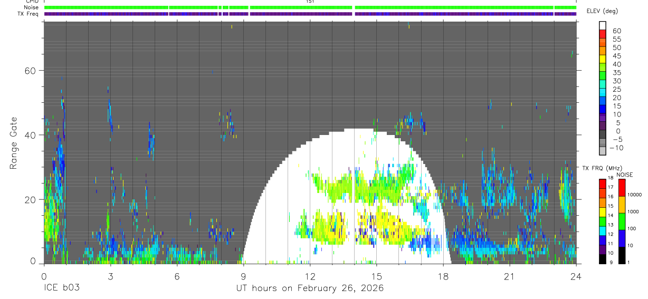Screen dimensions: 648x299
Task: Click the '6' tick label on UT hours axis
Action: (x=177, y=276)
